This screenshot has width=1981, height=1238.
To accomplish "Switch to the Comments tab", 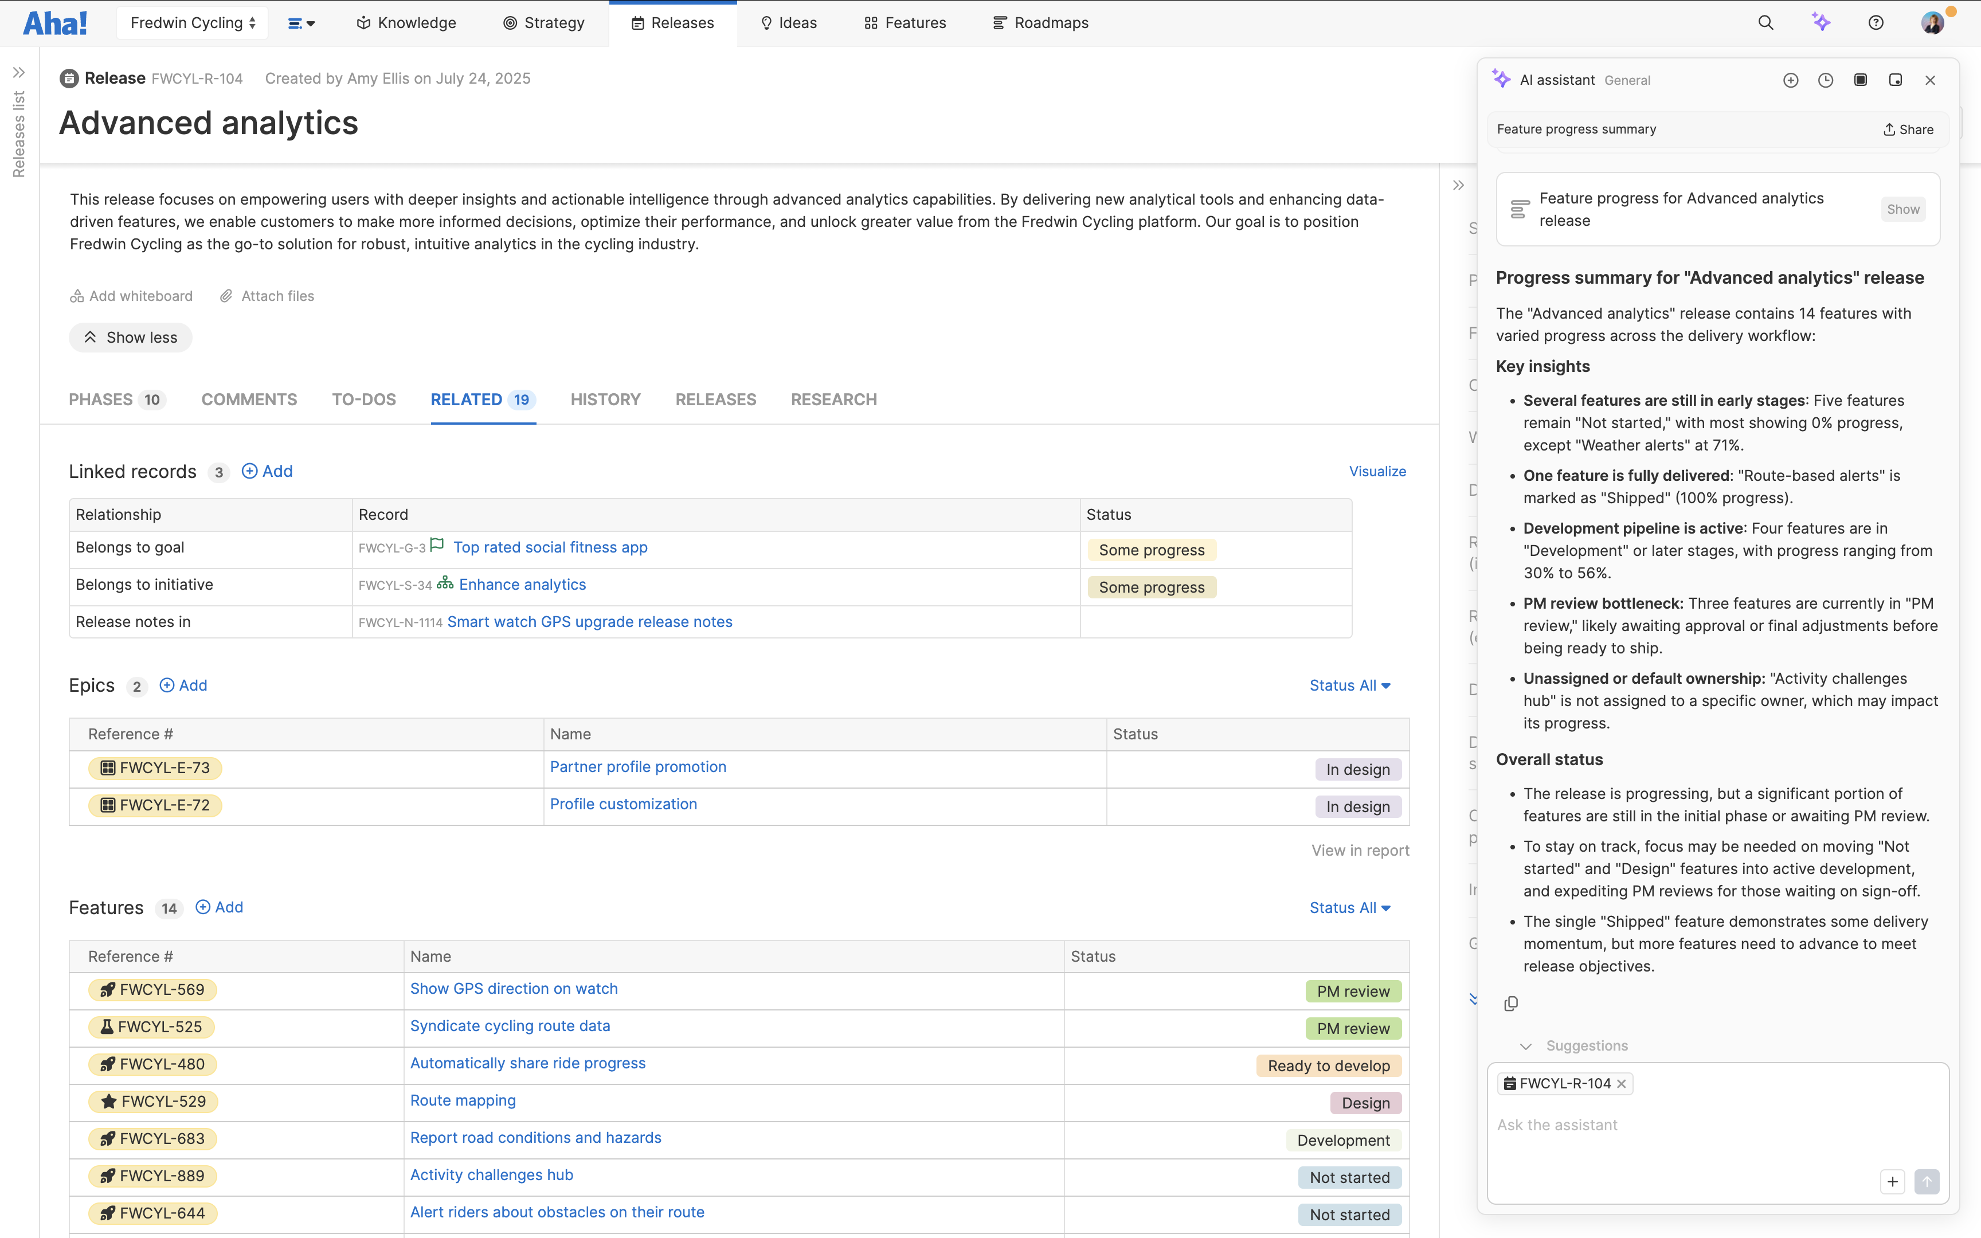I will coord(249,399).
